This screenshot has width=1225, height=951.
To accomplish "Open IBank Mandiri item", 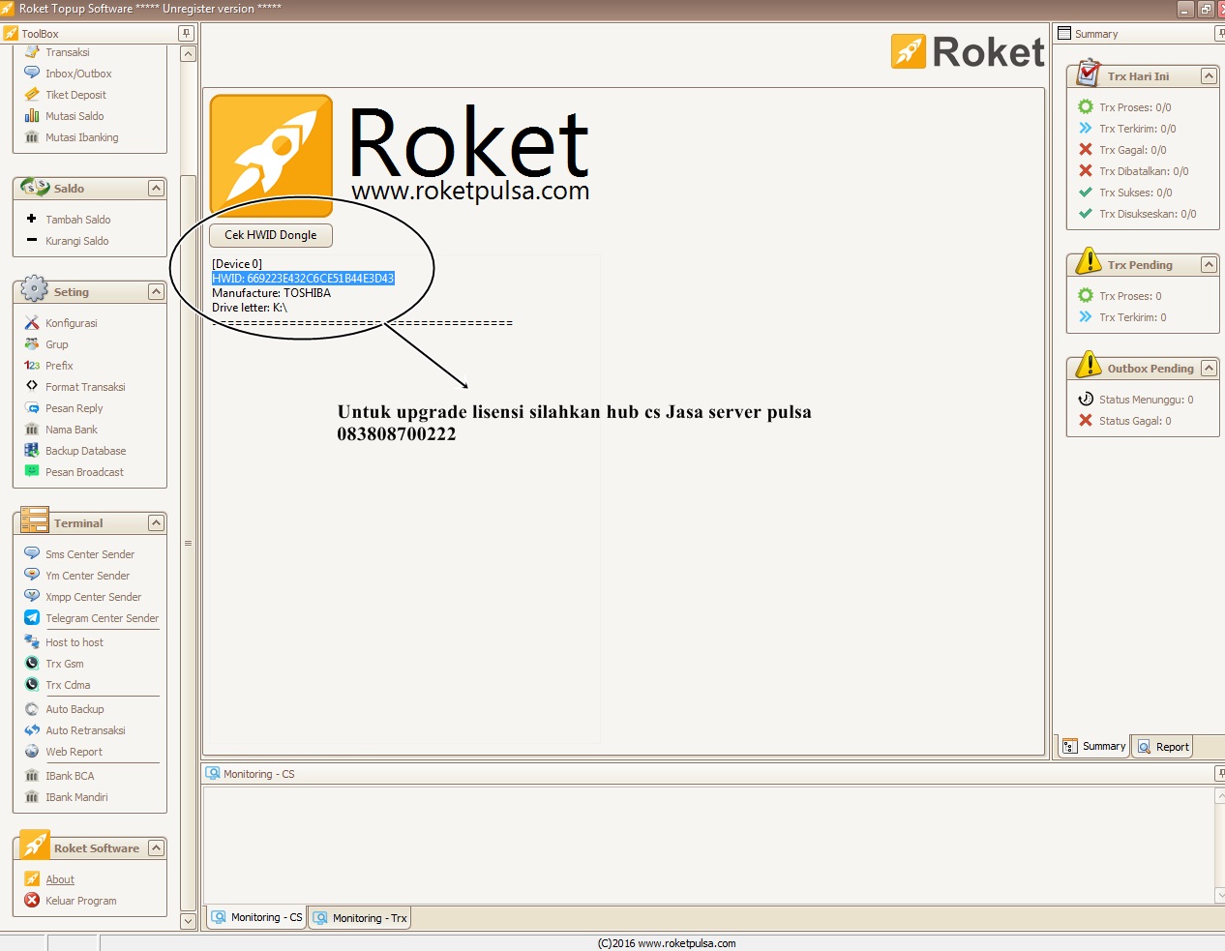I will (76, 797).
